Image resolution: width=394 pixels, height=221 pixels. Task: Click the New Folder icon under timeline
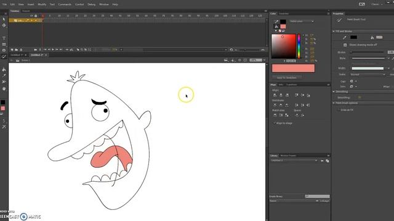[x=17, y=50]
